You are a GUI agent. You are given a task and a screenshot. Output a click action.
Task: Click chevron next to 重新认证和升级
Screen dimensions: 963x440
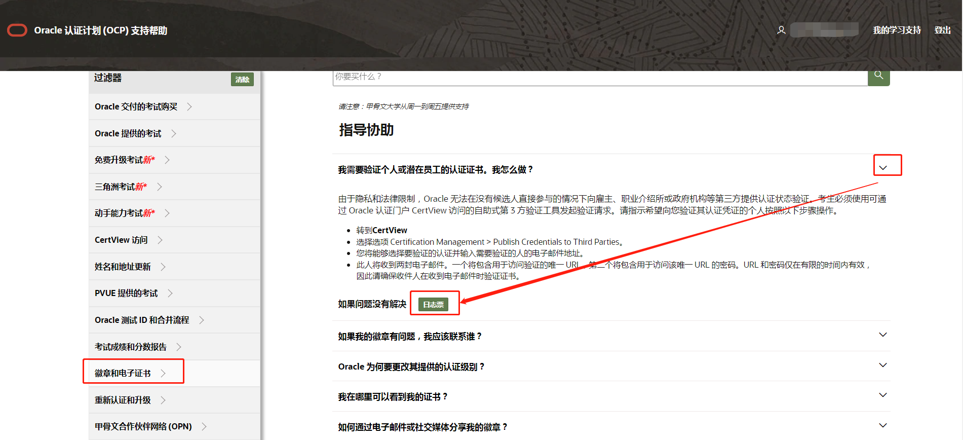pos(163,400)
